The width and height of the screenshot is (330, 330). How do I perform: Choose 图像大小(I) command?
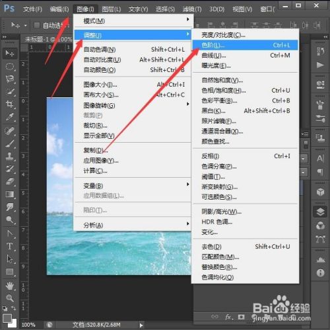click(x=133, y=85)
